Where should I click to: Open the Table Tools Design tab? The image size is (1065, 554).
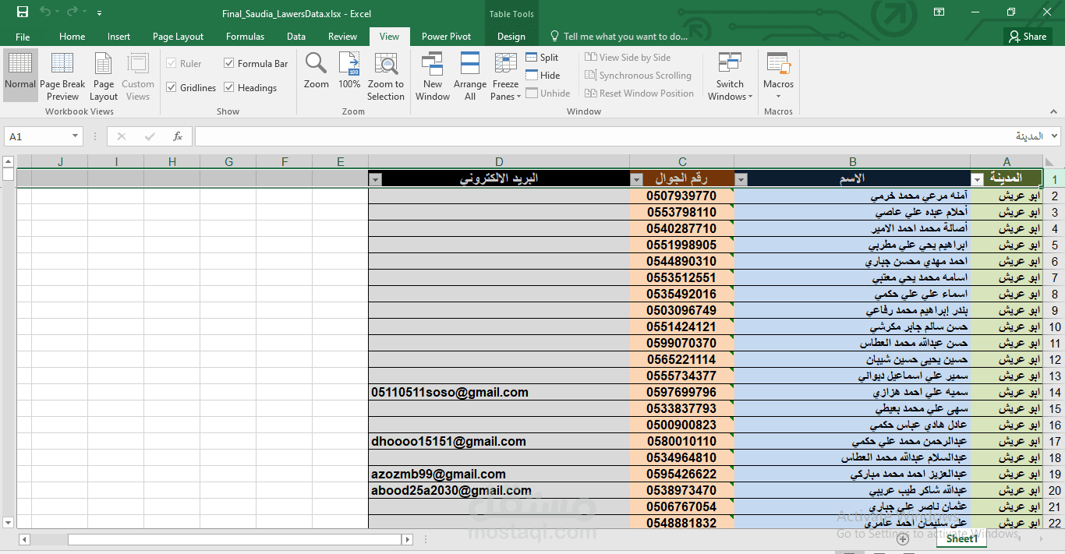click(x=511, y=37)
